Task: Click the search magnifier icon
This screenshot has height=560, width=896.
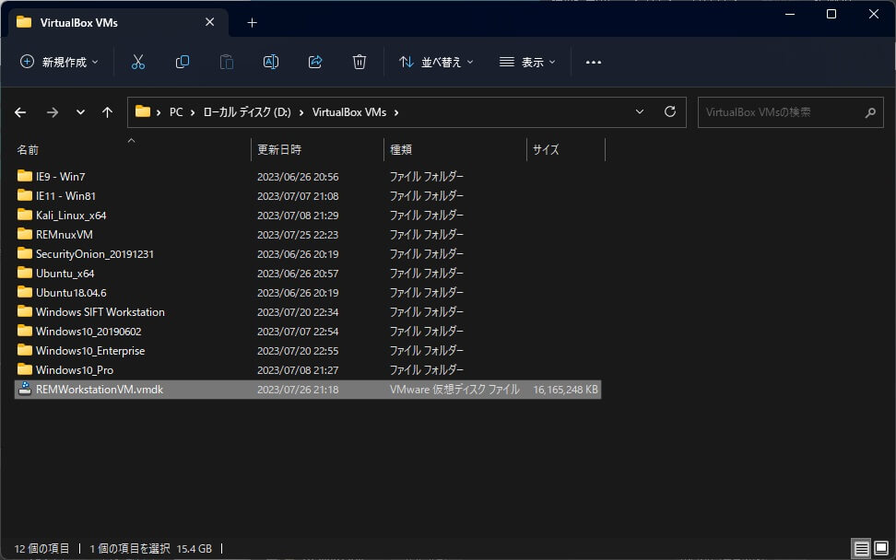Action: [869, 112]
